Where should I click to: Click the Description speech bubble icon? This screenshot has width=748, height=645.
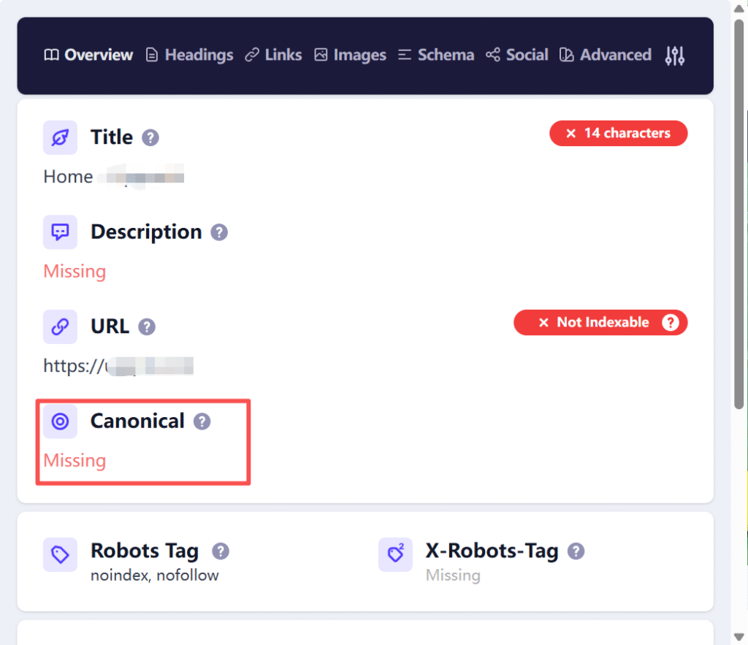pos(60,232)
